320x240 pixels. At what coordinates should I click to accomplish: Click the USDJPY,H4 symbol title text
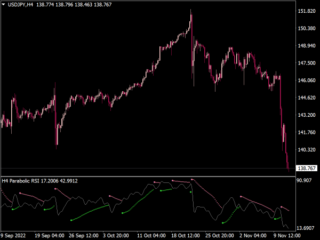coord(20,4)
